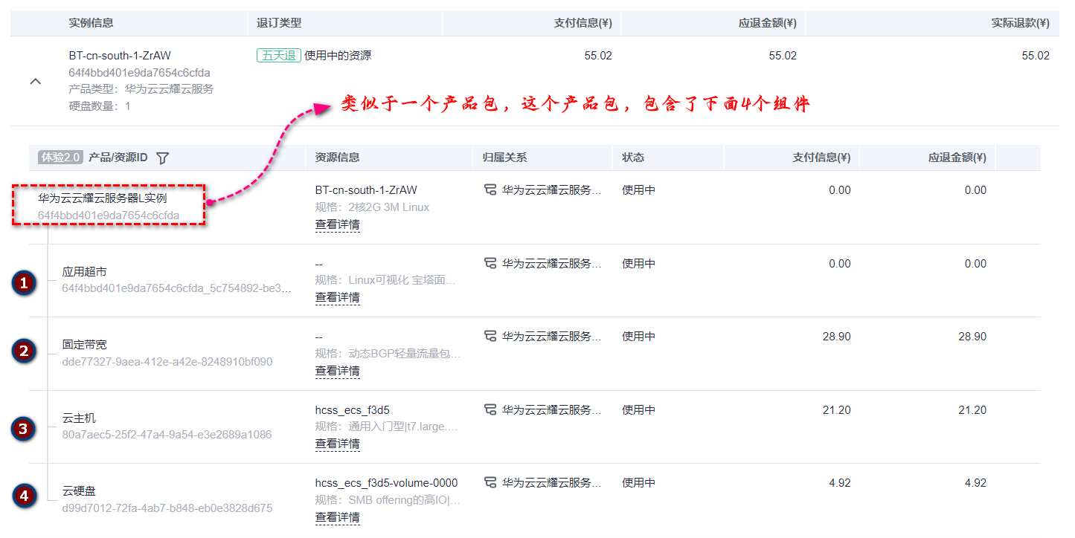Click resource name hcss_ecs_f3d5
Viewport: 1075px width, 538px height.
click(353, 410)
